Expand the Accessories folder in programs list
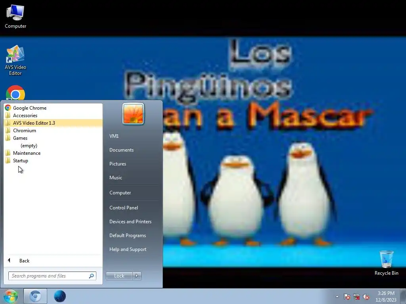Viewport: 406px width, 304px height. (53, 116)
